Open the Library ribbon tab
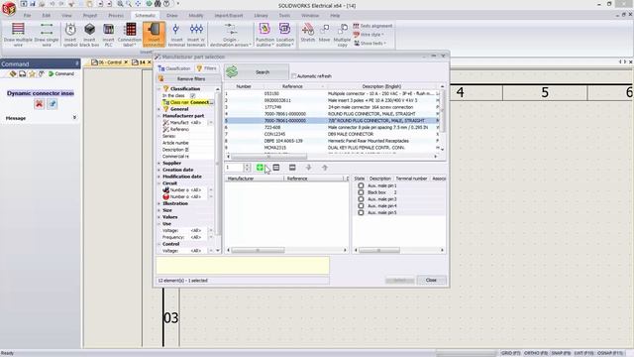 (261, 16)
